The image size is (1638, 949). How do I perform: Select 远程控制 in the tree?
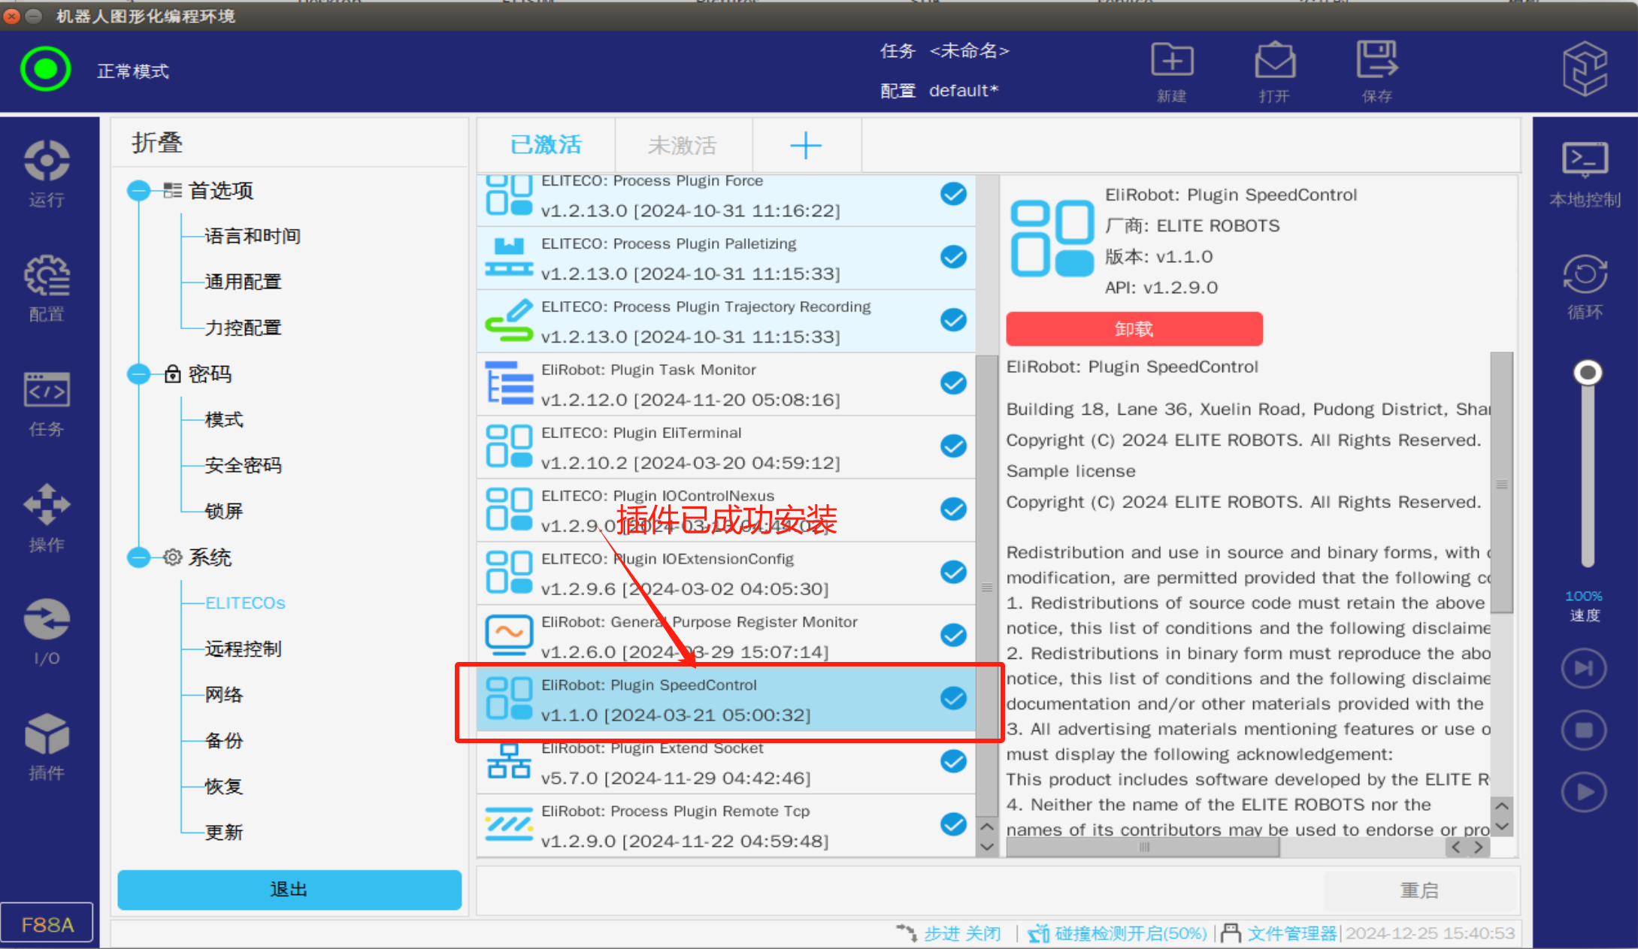pyautogui.click(x=244, y=649)
